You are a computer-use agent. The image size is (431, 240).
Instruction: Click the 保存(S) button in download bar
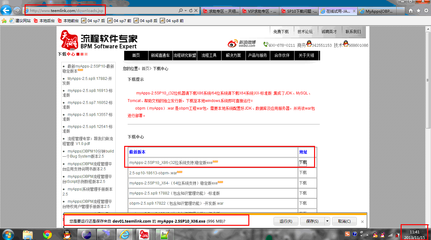tap(312, 221)
